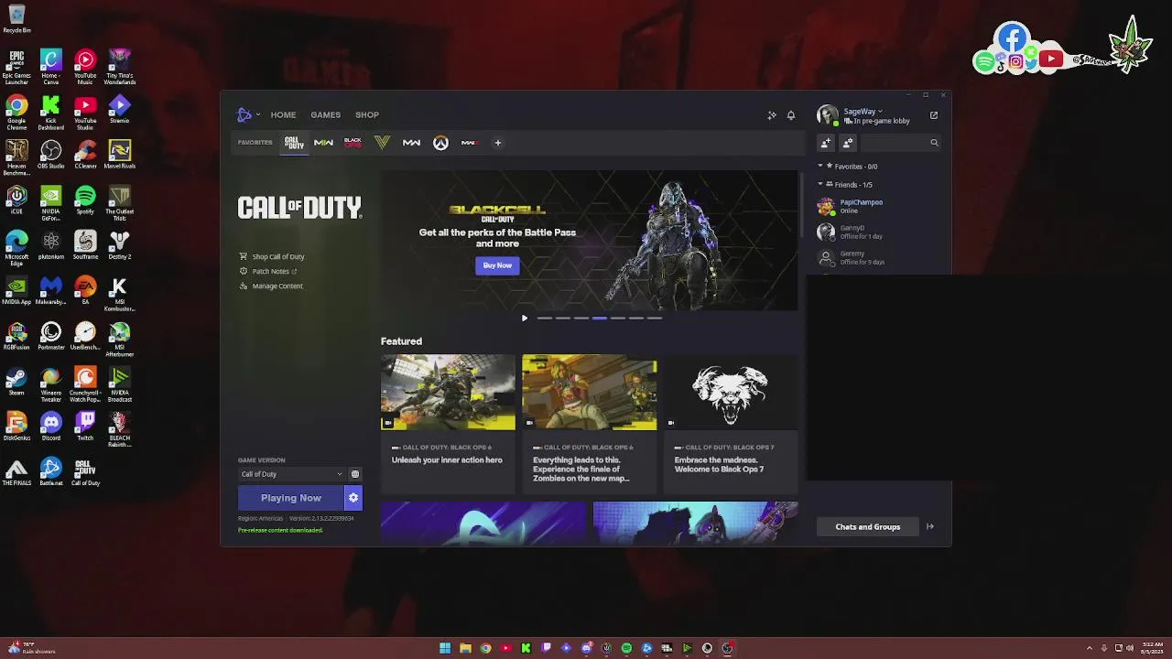
Task: Open Spotify desktop shortcut
Action: [85, 200]
